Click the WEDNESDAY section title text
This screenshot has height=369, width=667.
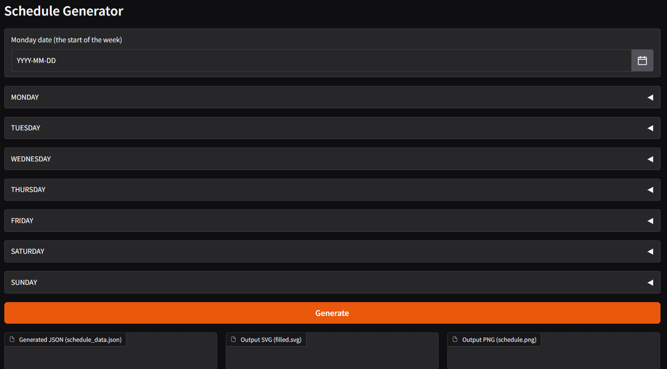(31, 159)
